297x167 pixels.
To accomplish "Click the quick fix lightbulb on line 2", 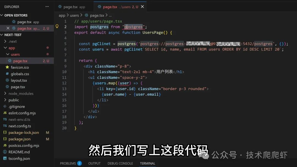I will (x=57, y=26).
